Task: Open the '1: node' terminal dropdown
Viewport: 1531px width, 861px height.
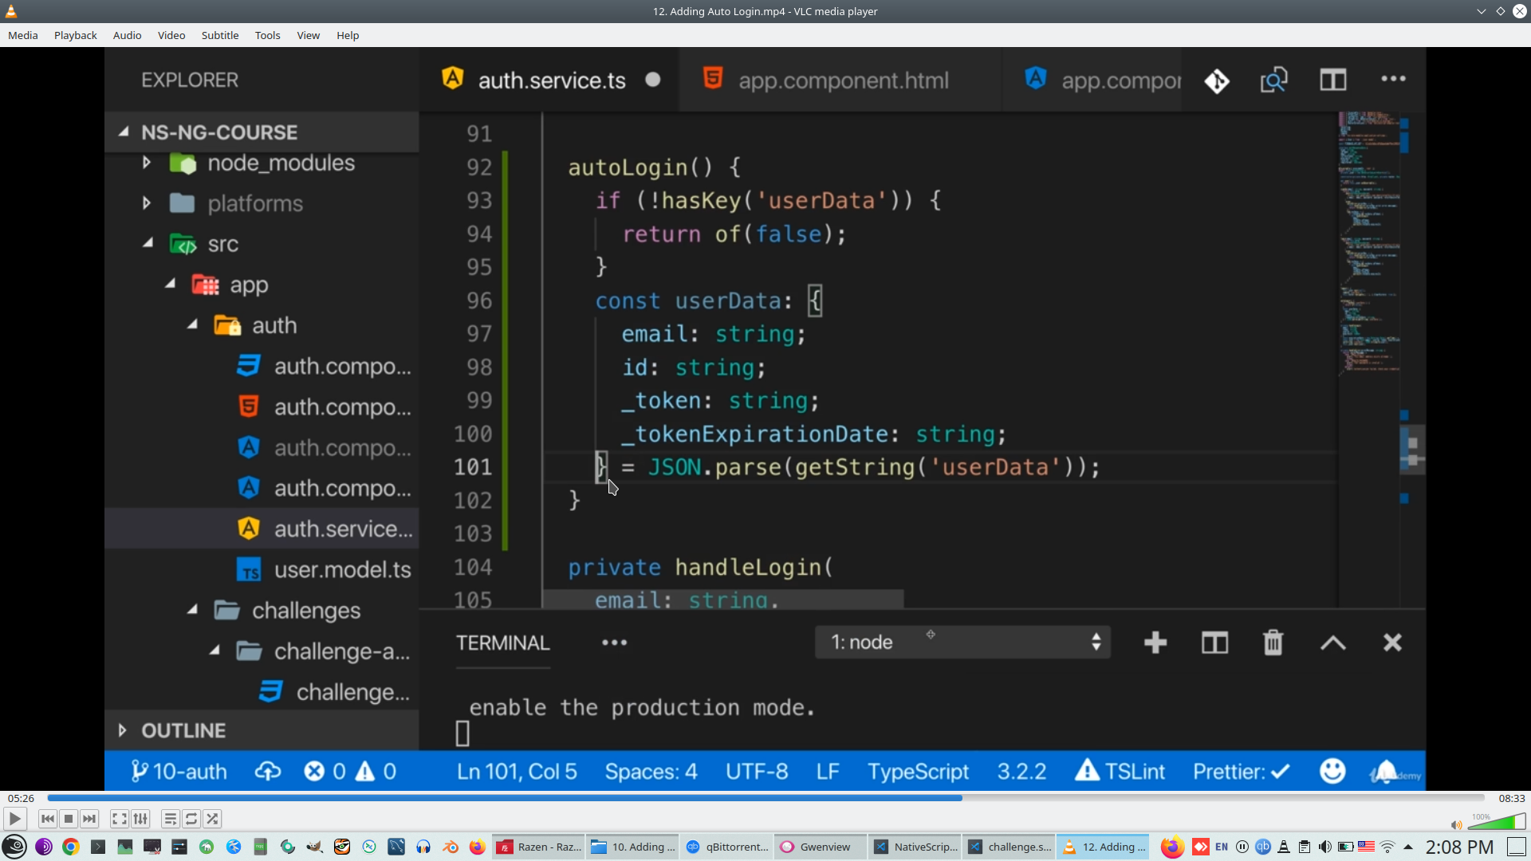Action: point(962,643)
